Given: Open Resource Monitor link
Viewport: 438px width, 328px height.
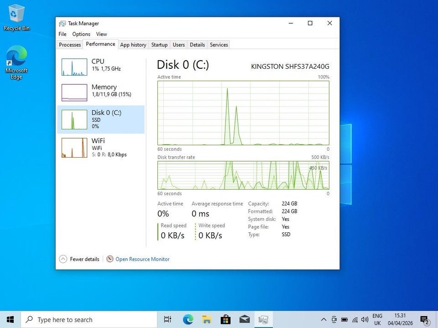Looking at the screenshot, I should pyautogui.click(x=142, y=259).
